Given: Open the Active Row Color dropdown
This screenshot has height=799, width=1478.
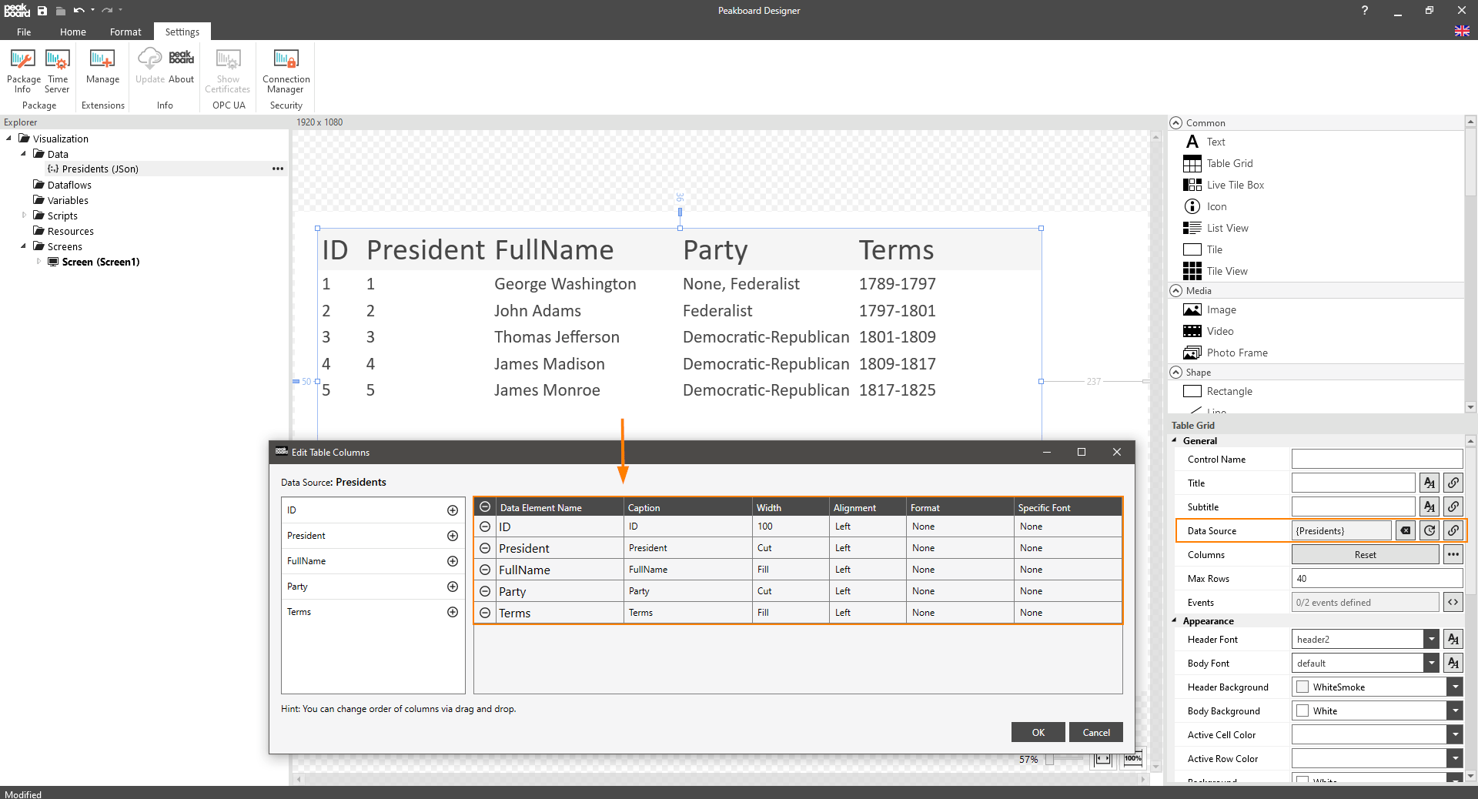Looking at the screenshot, I should click(x=1455, y=758).
